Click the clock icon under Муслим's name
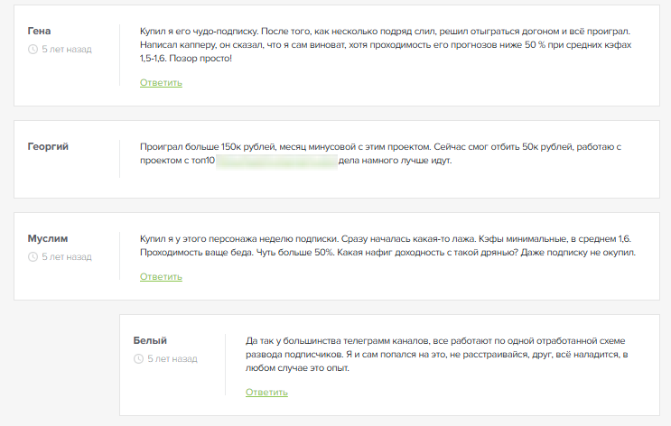 click(x=33, y=256)
